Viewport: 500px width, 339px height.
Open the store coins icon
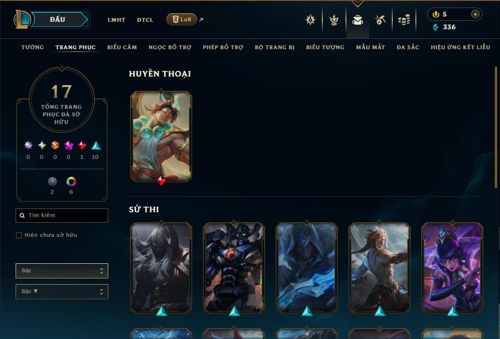(x=404, y=20)
